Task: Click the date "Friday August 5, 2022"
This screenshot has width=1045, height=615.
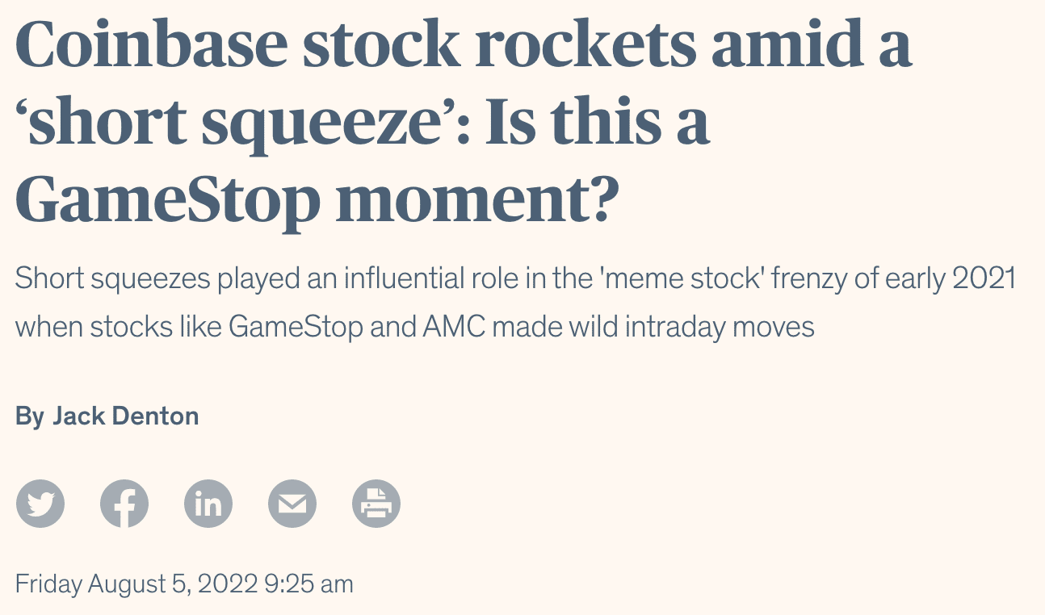Action: pyautogui.click(x=136, y=584)
